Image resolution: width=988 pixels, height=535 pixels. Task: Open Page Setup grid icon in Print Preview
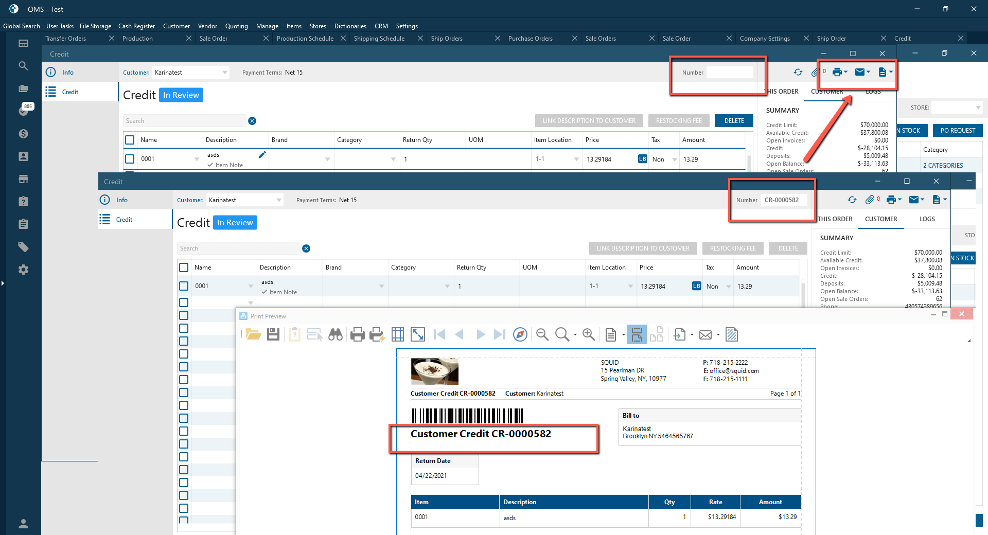tap(398, 335)
